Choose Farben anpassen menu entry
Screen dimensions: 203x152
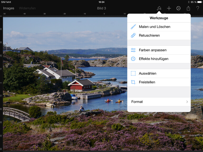click(x=159, y=50)
